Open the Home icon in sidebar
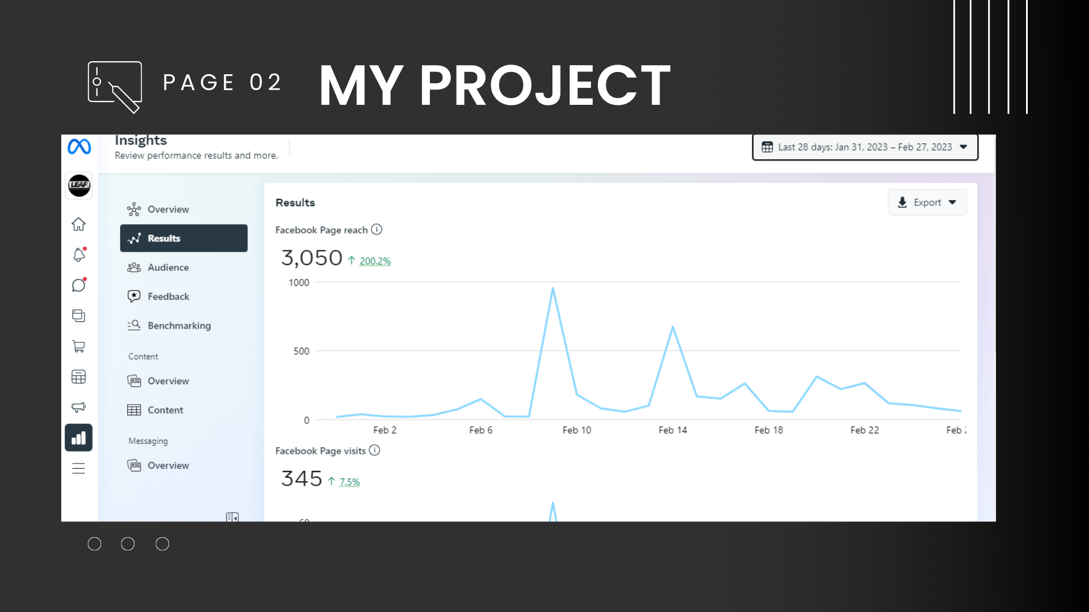Image resolution: width=1089 pixels, height=612 pixels. (79, 224)
